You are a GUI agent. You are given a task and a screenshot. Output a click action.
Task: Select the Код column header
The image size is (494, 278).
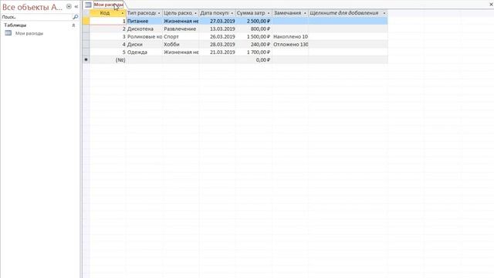(x=105, y=13)
